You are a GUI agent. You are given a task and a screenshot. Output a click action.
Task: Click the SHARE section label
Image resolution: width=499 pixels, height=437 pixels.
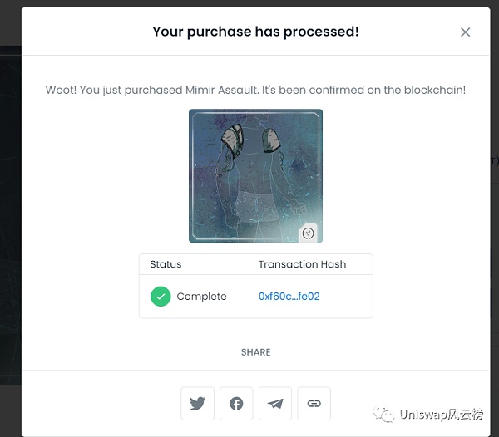[255, 352]
